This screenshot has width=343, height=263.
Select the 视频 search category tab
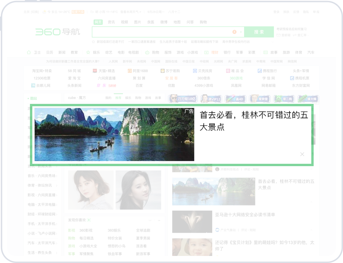pos(125,22)
